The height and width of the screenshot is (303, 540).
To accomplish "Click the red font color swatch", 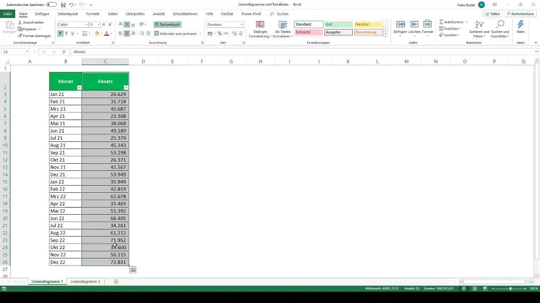I will (106, 33).
